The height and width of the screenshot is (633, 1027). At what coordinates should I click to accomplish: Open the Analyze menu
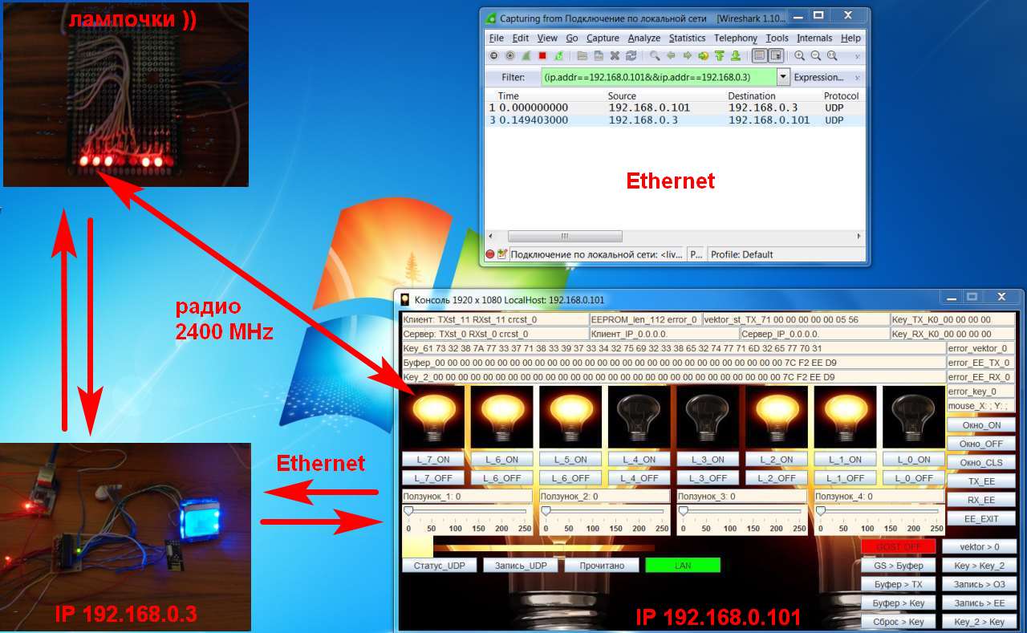643,38
